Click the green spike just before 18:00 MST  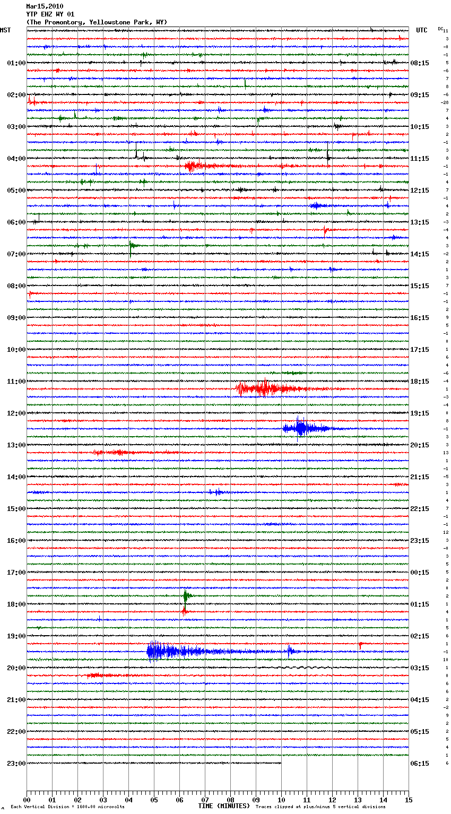(186, 595)
